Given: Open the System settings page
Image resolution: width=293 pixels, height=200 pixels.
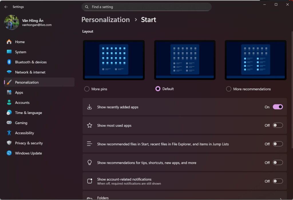Looking at the screenshot, I should pyautogui.click(x=21, y=52).
